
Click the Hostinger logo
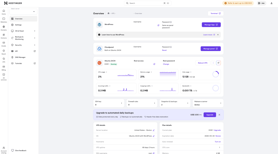point(13,3)
